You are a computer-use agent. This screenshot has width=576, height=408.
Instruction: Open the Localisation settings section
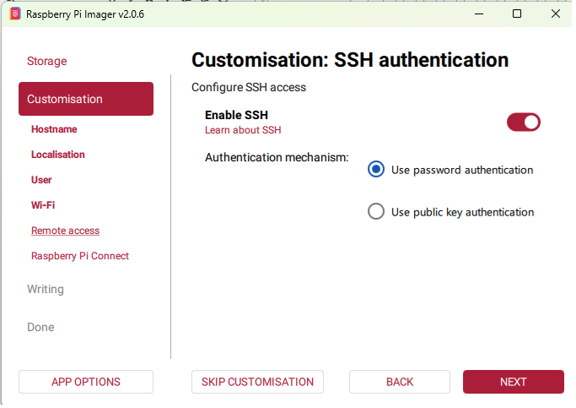point(58,155)
